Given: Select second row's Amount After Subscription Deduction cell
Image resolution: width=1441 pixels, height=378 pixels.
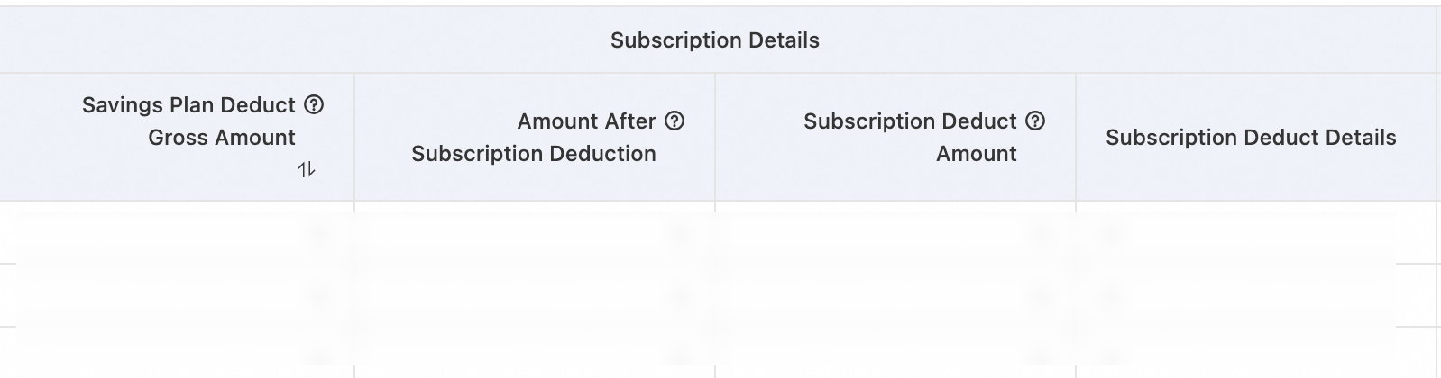Looking at the screenshot, I should (534, 295).
